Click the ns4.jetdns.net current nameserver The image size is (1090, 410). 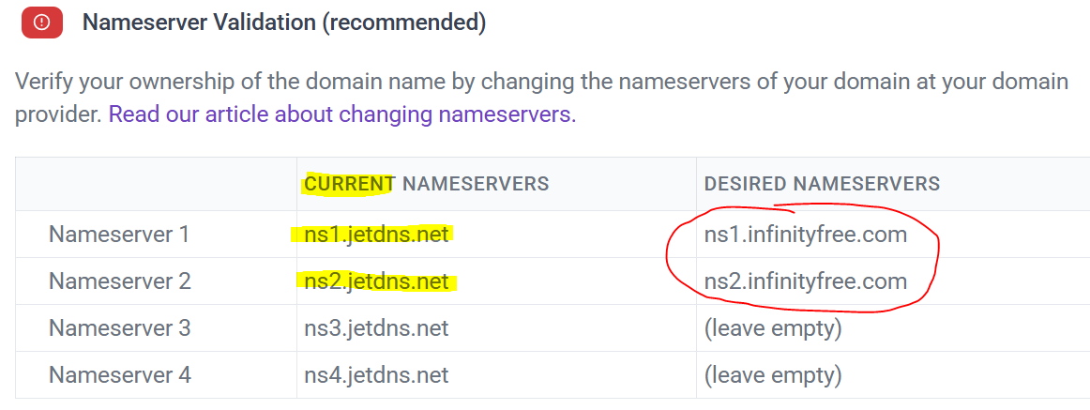coord(376,375)
